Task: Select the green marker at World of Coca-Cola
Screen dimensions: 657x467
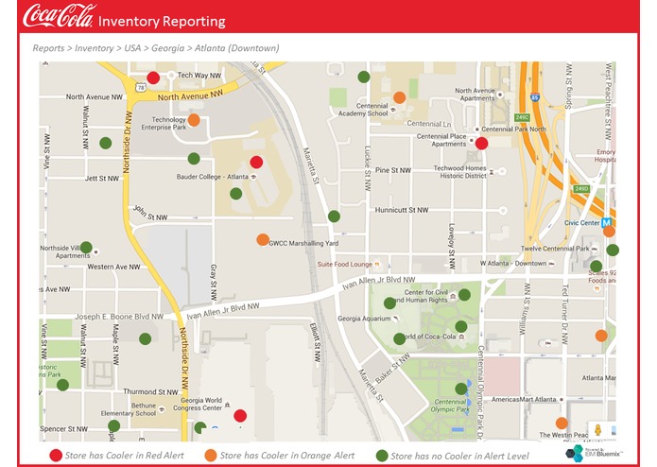Action: click(399, 338)
